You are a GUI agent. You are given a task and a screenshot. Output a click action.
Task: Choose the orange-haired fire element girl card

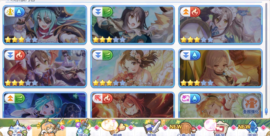tap(133, 105)
